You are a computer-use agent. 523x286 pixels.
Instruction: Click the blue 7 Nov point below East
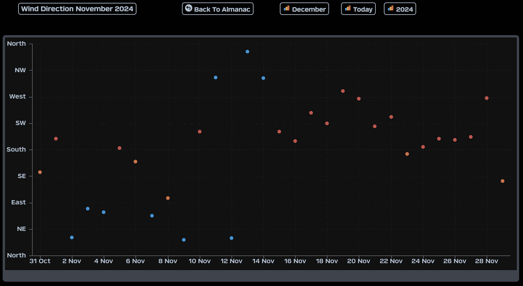tap(152, 216)
